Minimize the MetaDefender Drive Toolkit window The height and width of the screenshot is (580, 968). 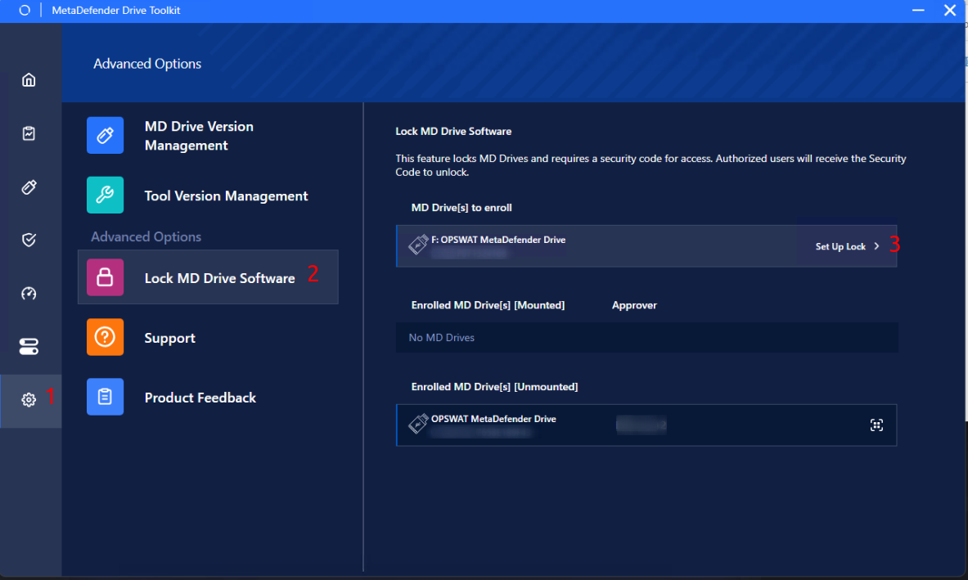[918, 11]
